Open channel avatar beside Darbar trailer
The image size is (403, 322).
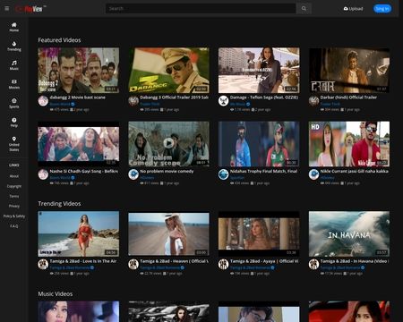313,101
